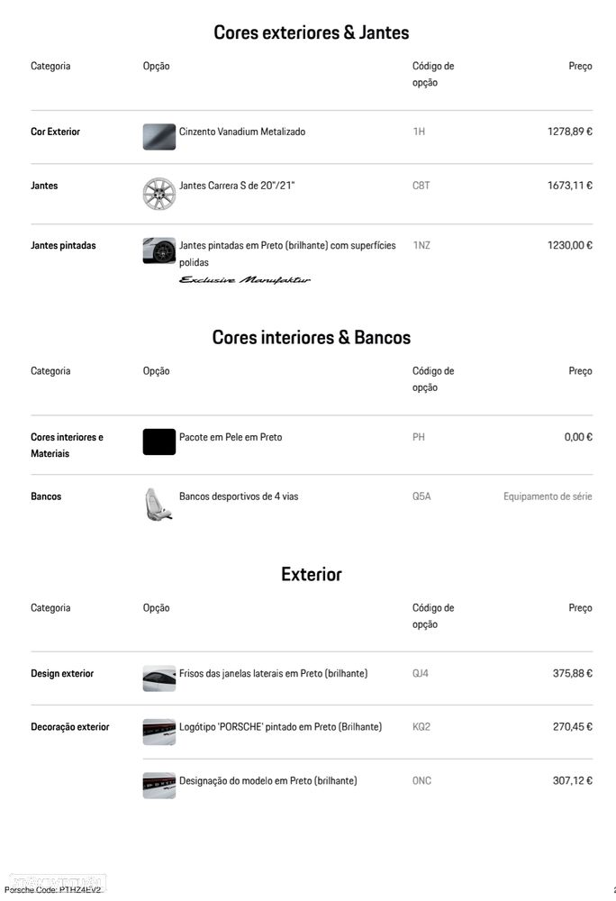Click the Bancos desportivos de 4 vias option
Screen dimensions: 616x901
tap(239, 496)
